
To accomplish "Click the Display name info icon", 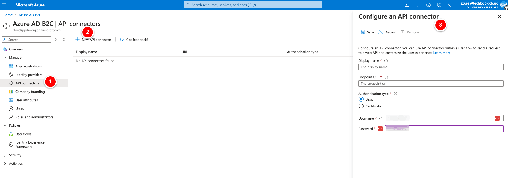I will click(386, 61).
